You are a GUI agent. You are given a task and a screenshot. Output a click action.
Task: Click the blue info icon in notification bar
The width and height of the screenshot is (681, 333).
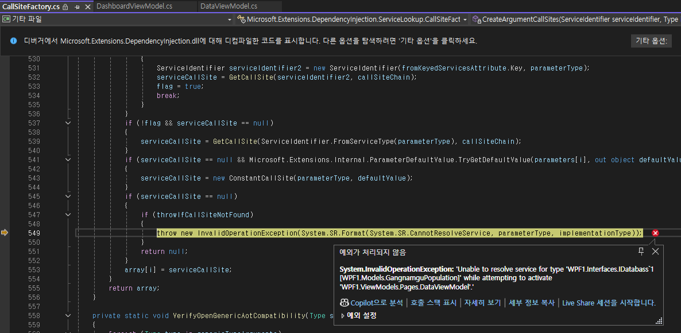pos(13,41)
